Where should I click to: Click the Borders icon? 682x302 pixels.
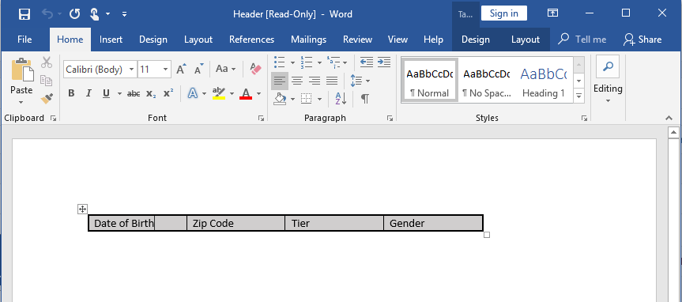coord(307,99)
